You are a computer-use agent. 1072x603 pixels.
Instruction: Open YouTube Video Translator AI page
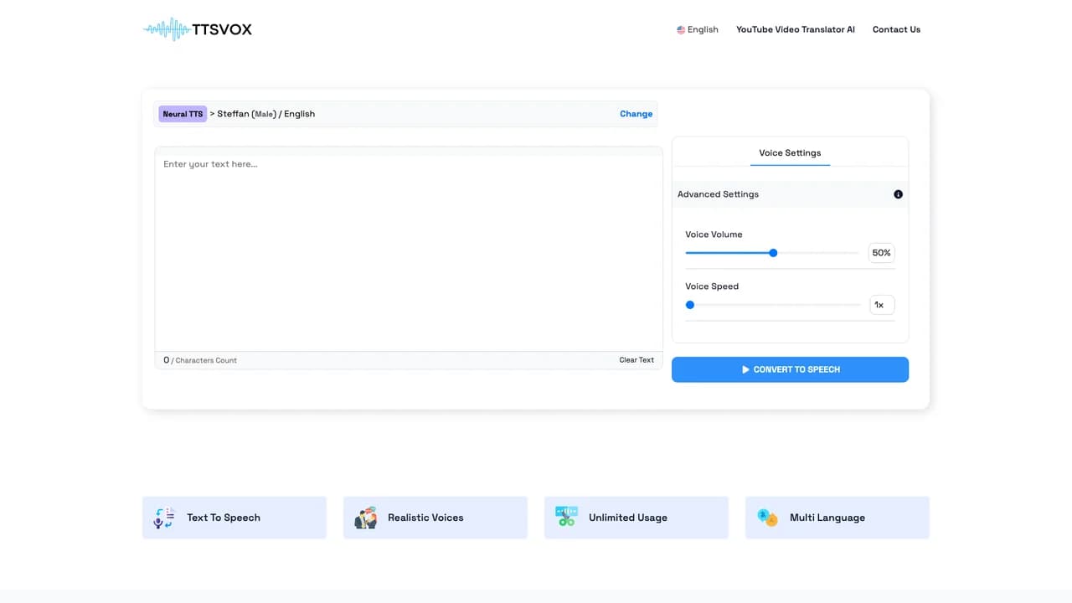click(796, 29)
